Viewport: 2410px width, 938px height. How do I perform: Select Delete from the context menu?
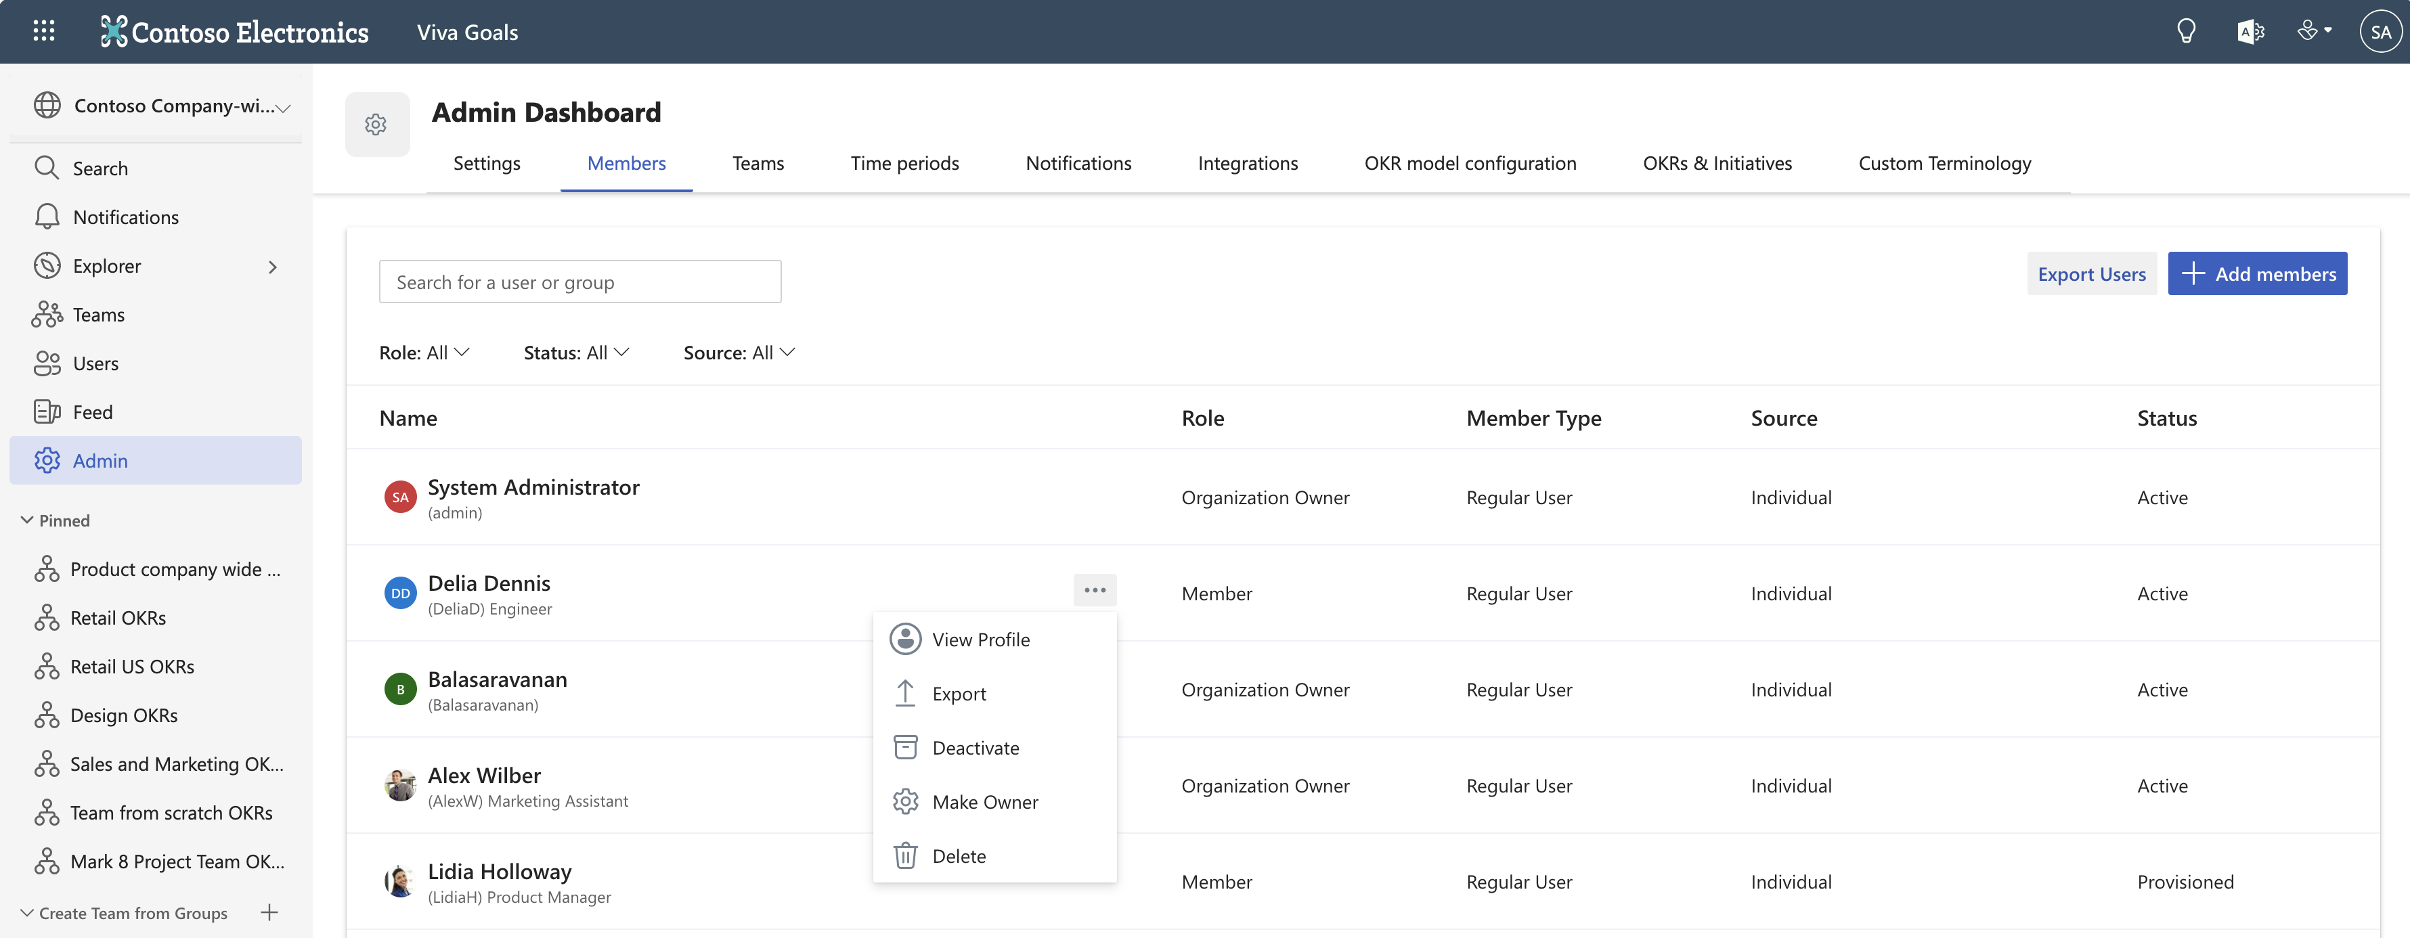coord(958,855)
